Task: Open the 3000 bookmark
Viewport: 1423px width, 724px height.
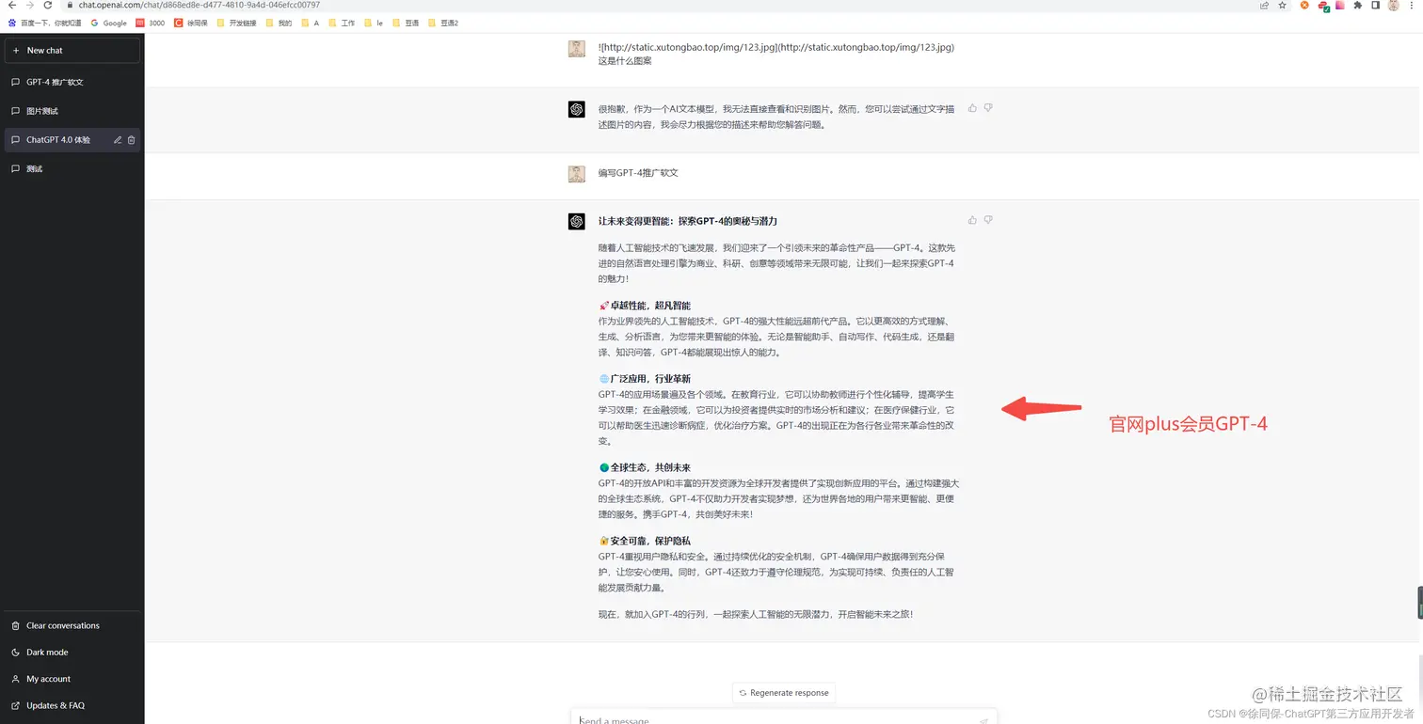Action: click(151, 23)
